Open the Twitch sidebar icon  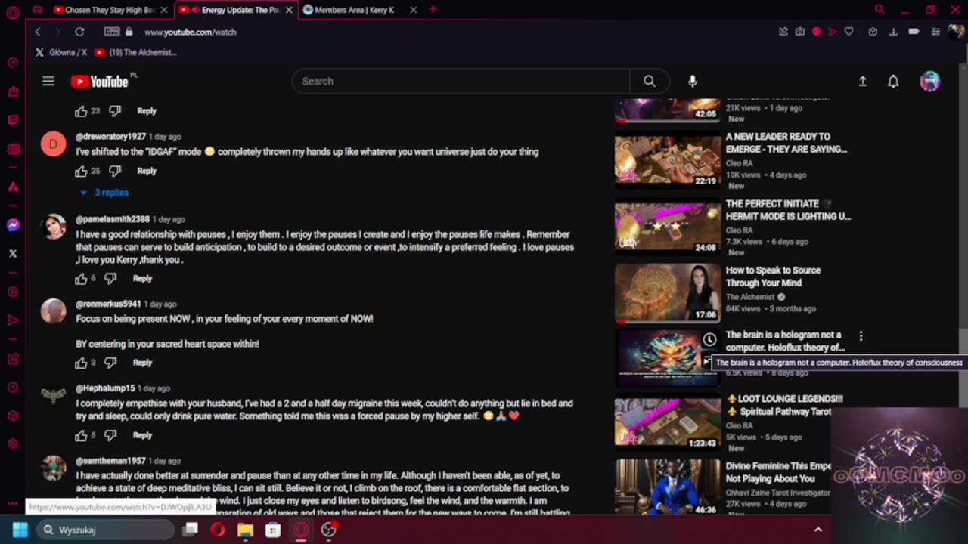tap(13, 120)
